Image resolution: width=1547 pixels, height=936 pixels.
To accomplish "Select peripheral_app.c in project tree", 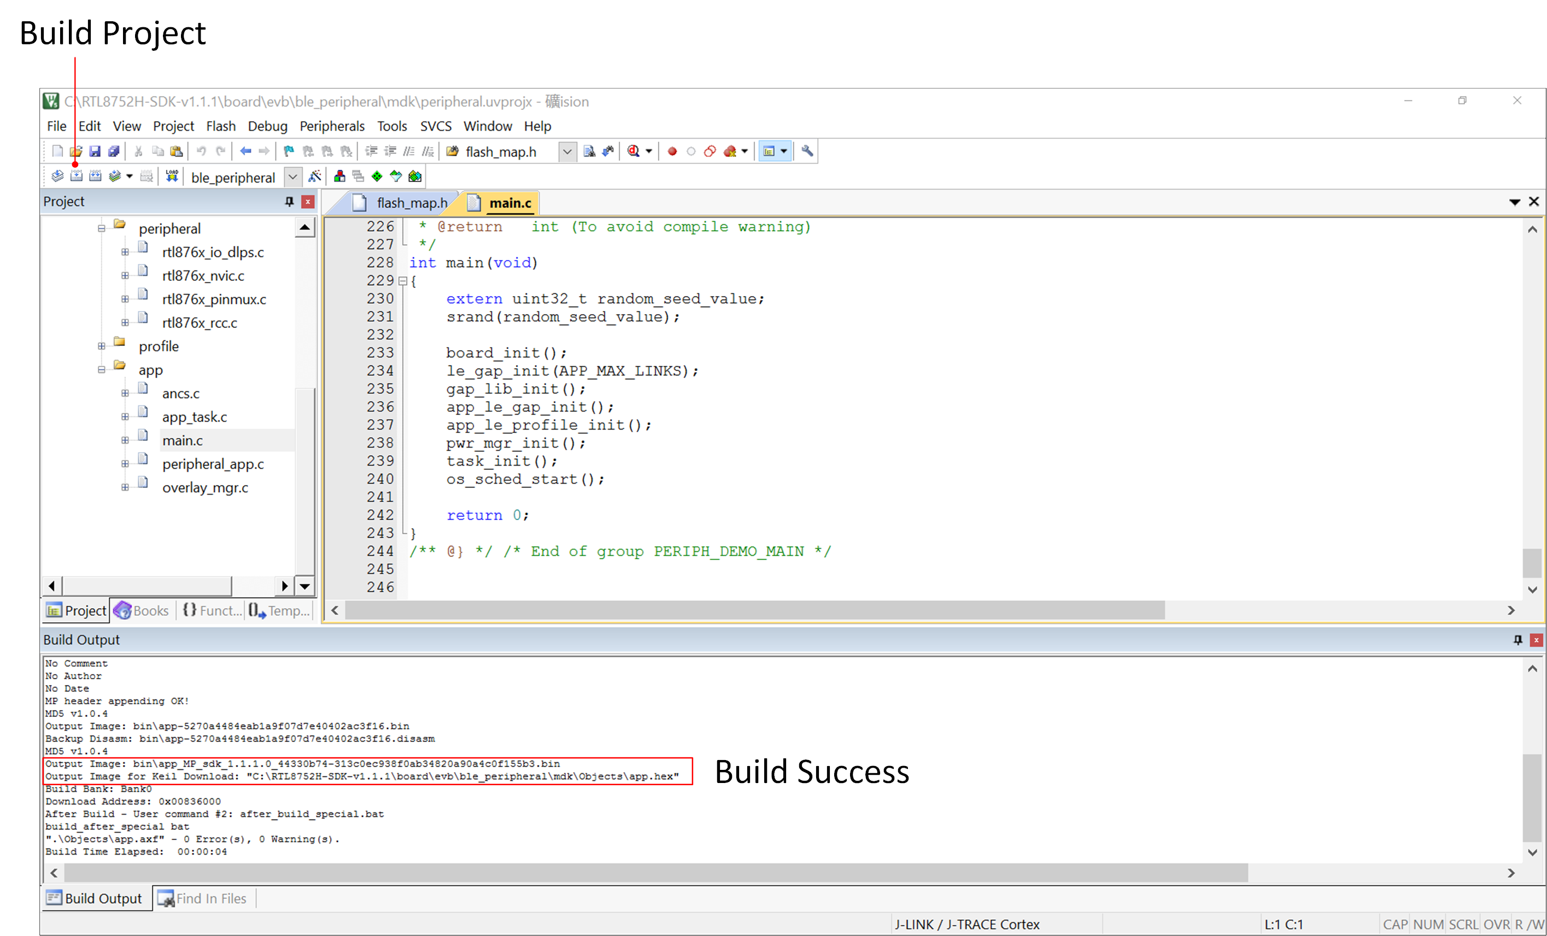I will 213,464.
